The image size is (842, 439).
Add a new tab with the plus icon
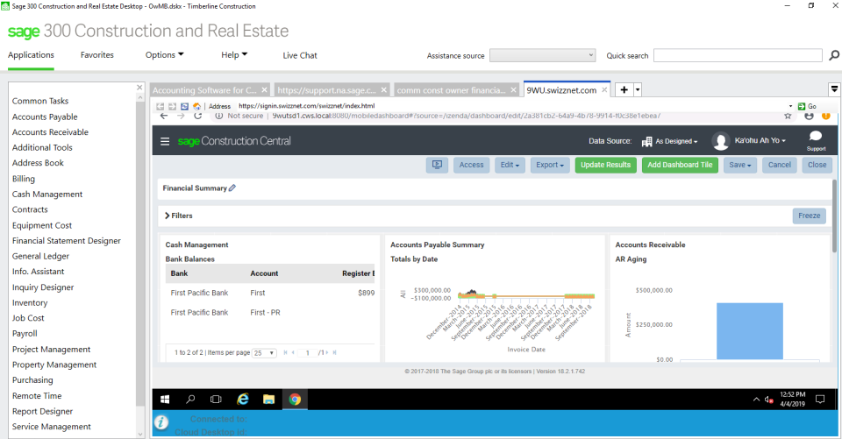point(624,89)
